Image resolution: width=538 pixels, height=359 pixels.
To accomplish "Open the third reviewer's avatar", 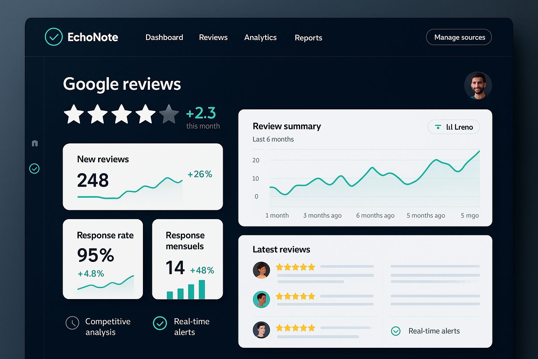I will pos(261,330).
